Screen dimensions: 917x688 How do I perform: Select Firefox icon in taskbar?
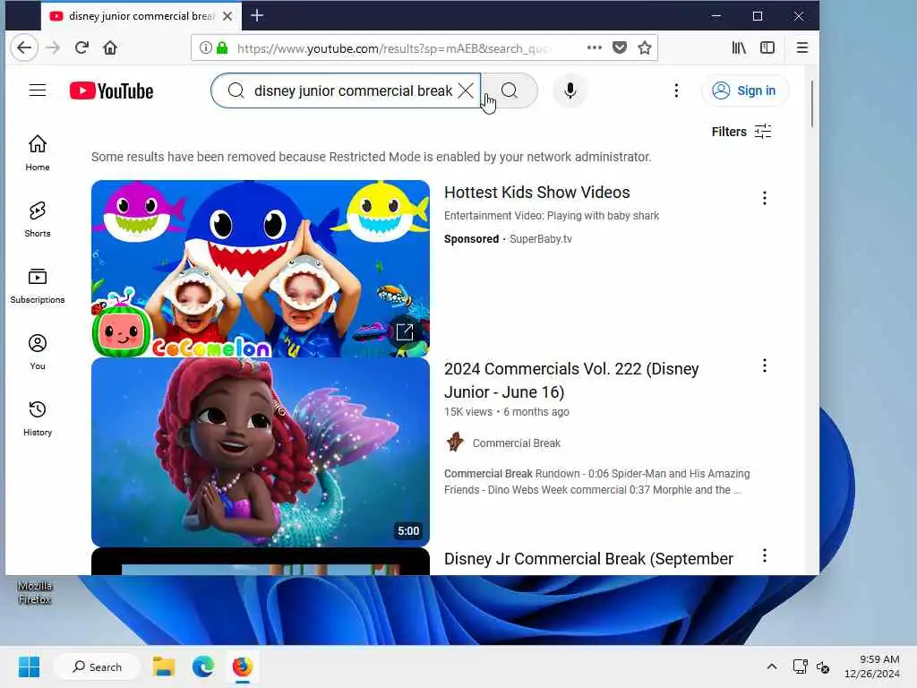(x=242, y=666)
